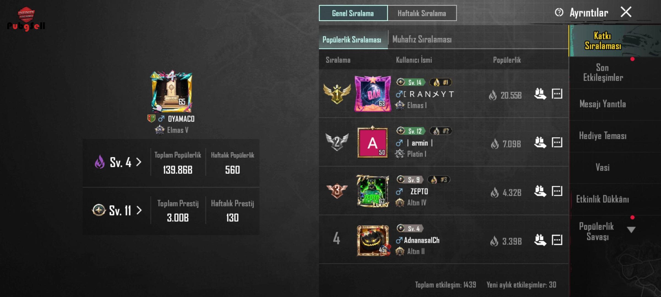The width and height of the screenshot is (661, 297).
Task: Open the Ayrıntılar help question icon
Action: (559, 12)
